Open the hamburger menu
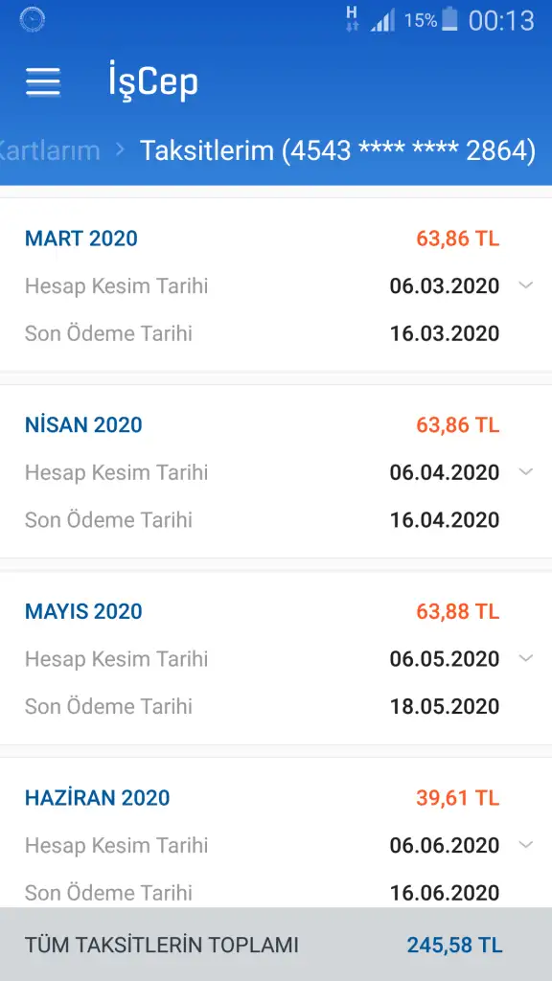552x981 pixels. [42, 82]
